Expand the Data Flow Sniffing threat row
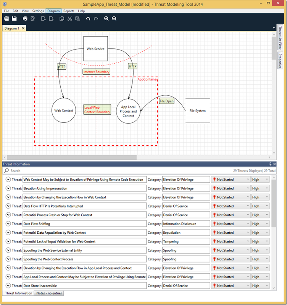This screenshot has height=305, width=287. (8, 224)
